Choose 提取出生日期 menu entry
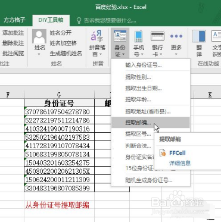This screenshot has height=222, width=221. click(x=150, y=88)
